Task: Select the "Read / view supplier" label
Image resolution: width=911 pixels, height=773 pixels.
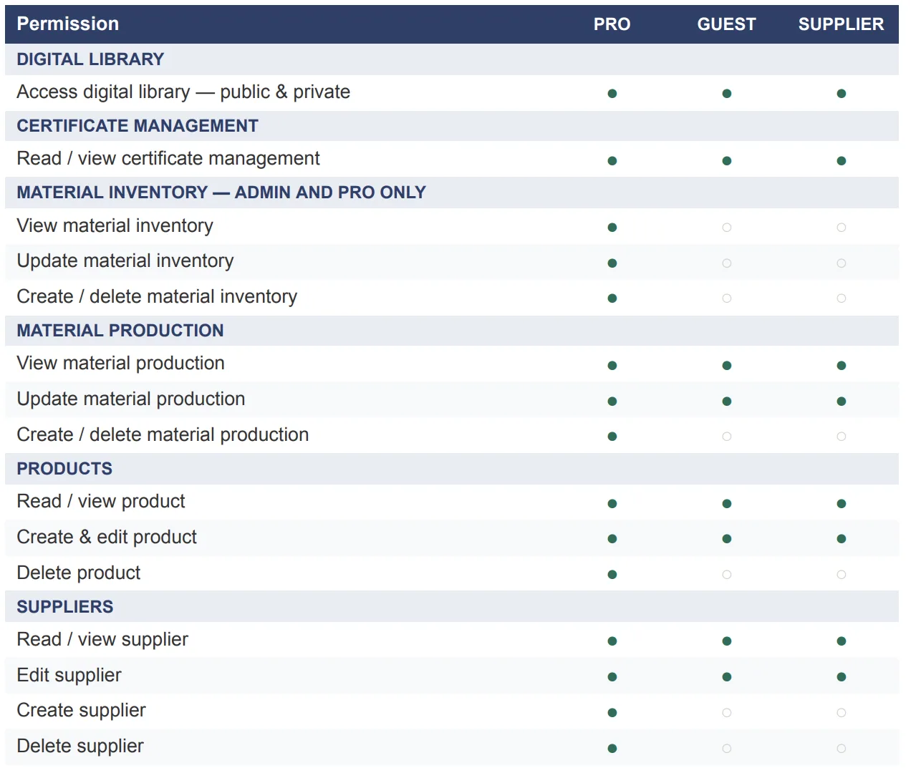Action: click(102, 640)
